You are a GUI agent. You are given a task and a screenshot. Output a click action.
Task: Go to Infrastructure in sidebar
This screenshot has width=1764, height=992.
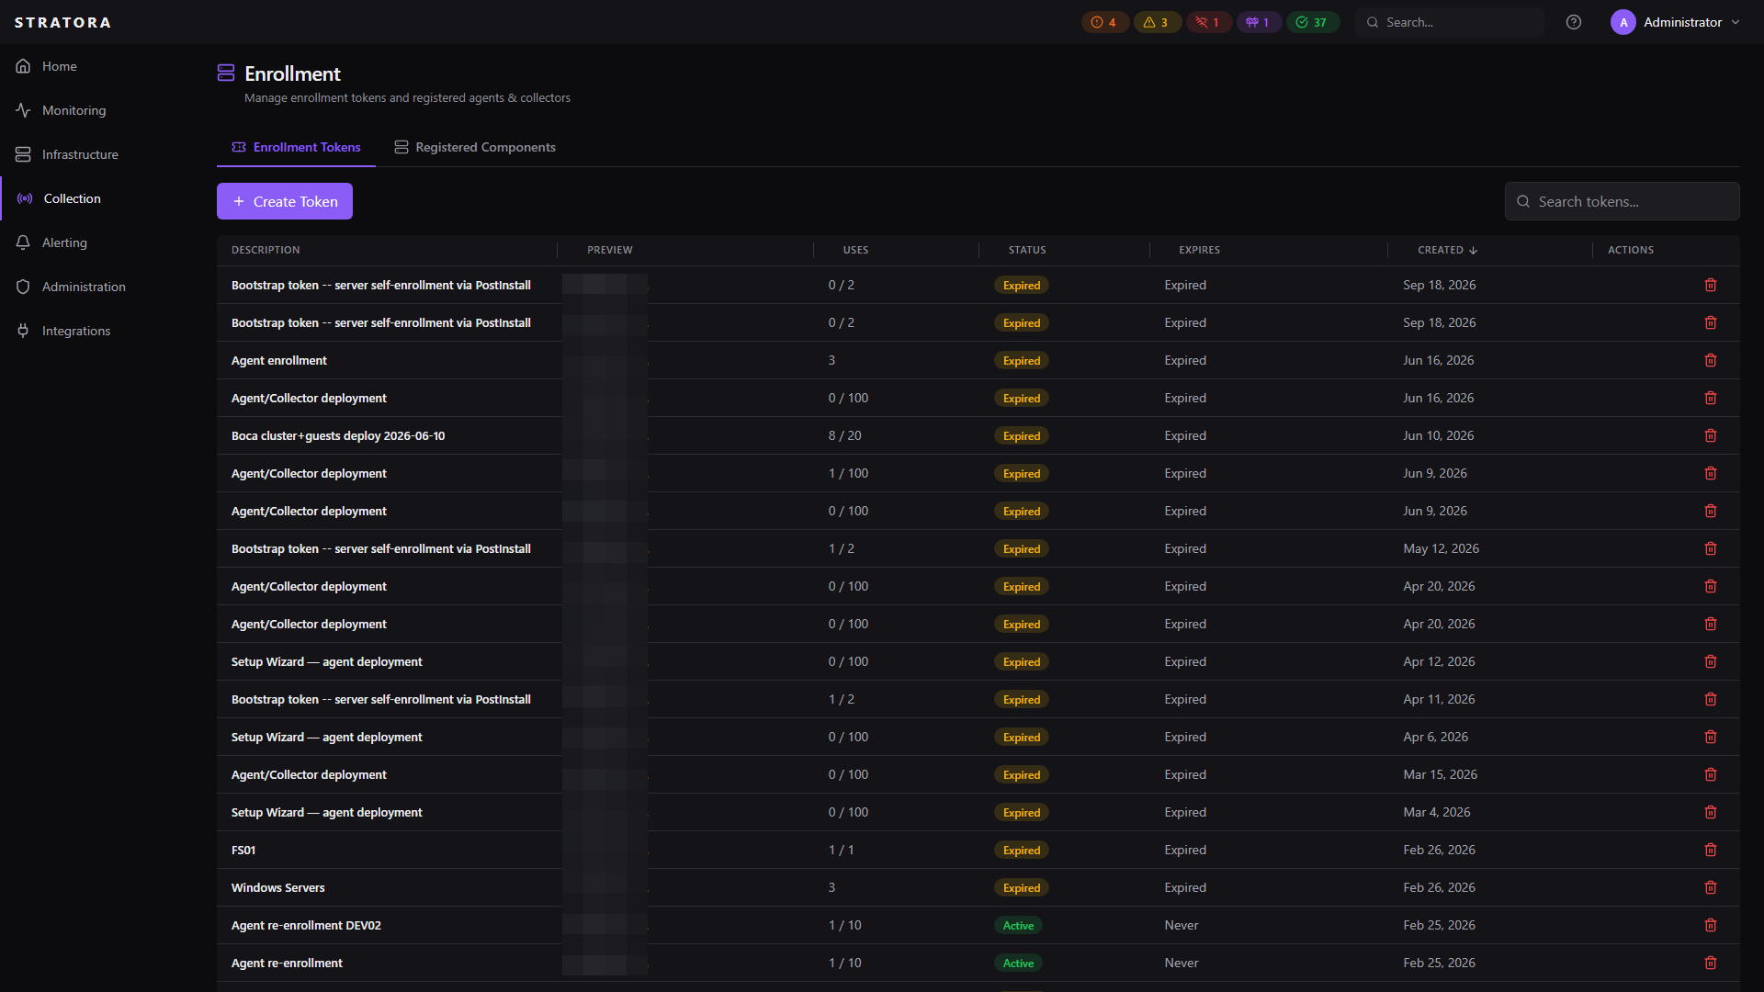coord(80,154)
